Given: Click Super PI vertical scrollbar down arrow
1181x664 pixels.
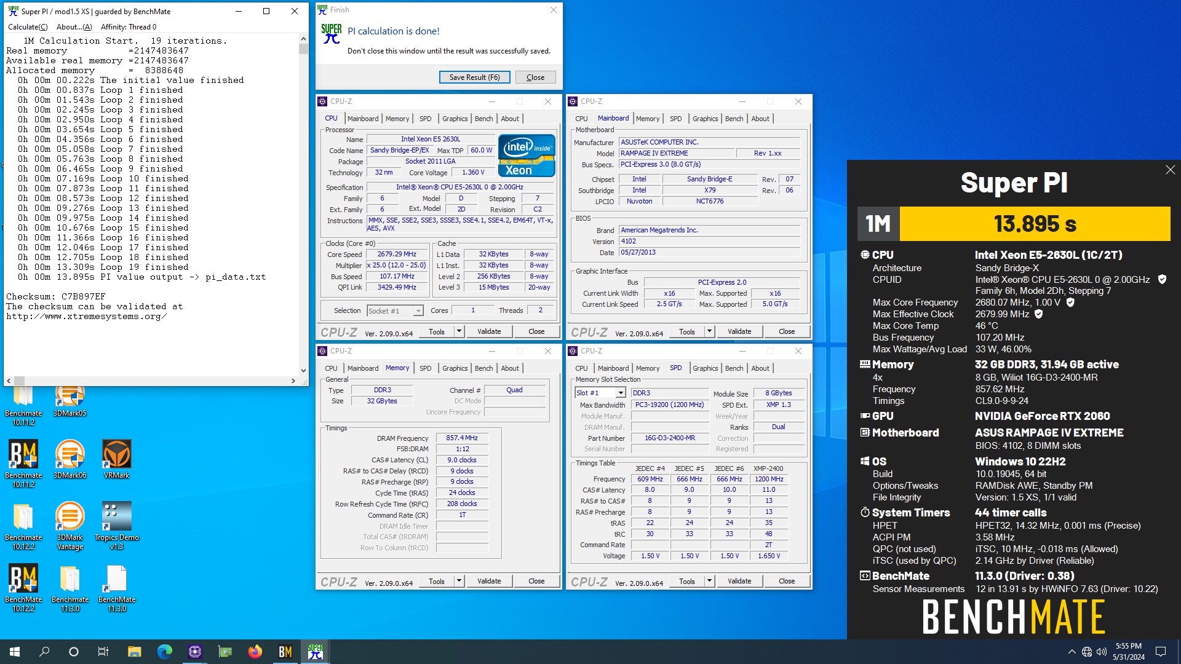Looking at the screenshot, I should (303, 371).
